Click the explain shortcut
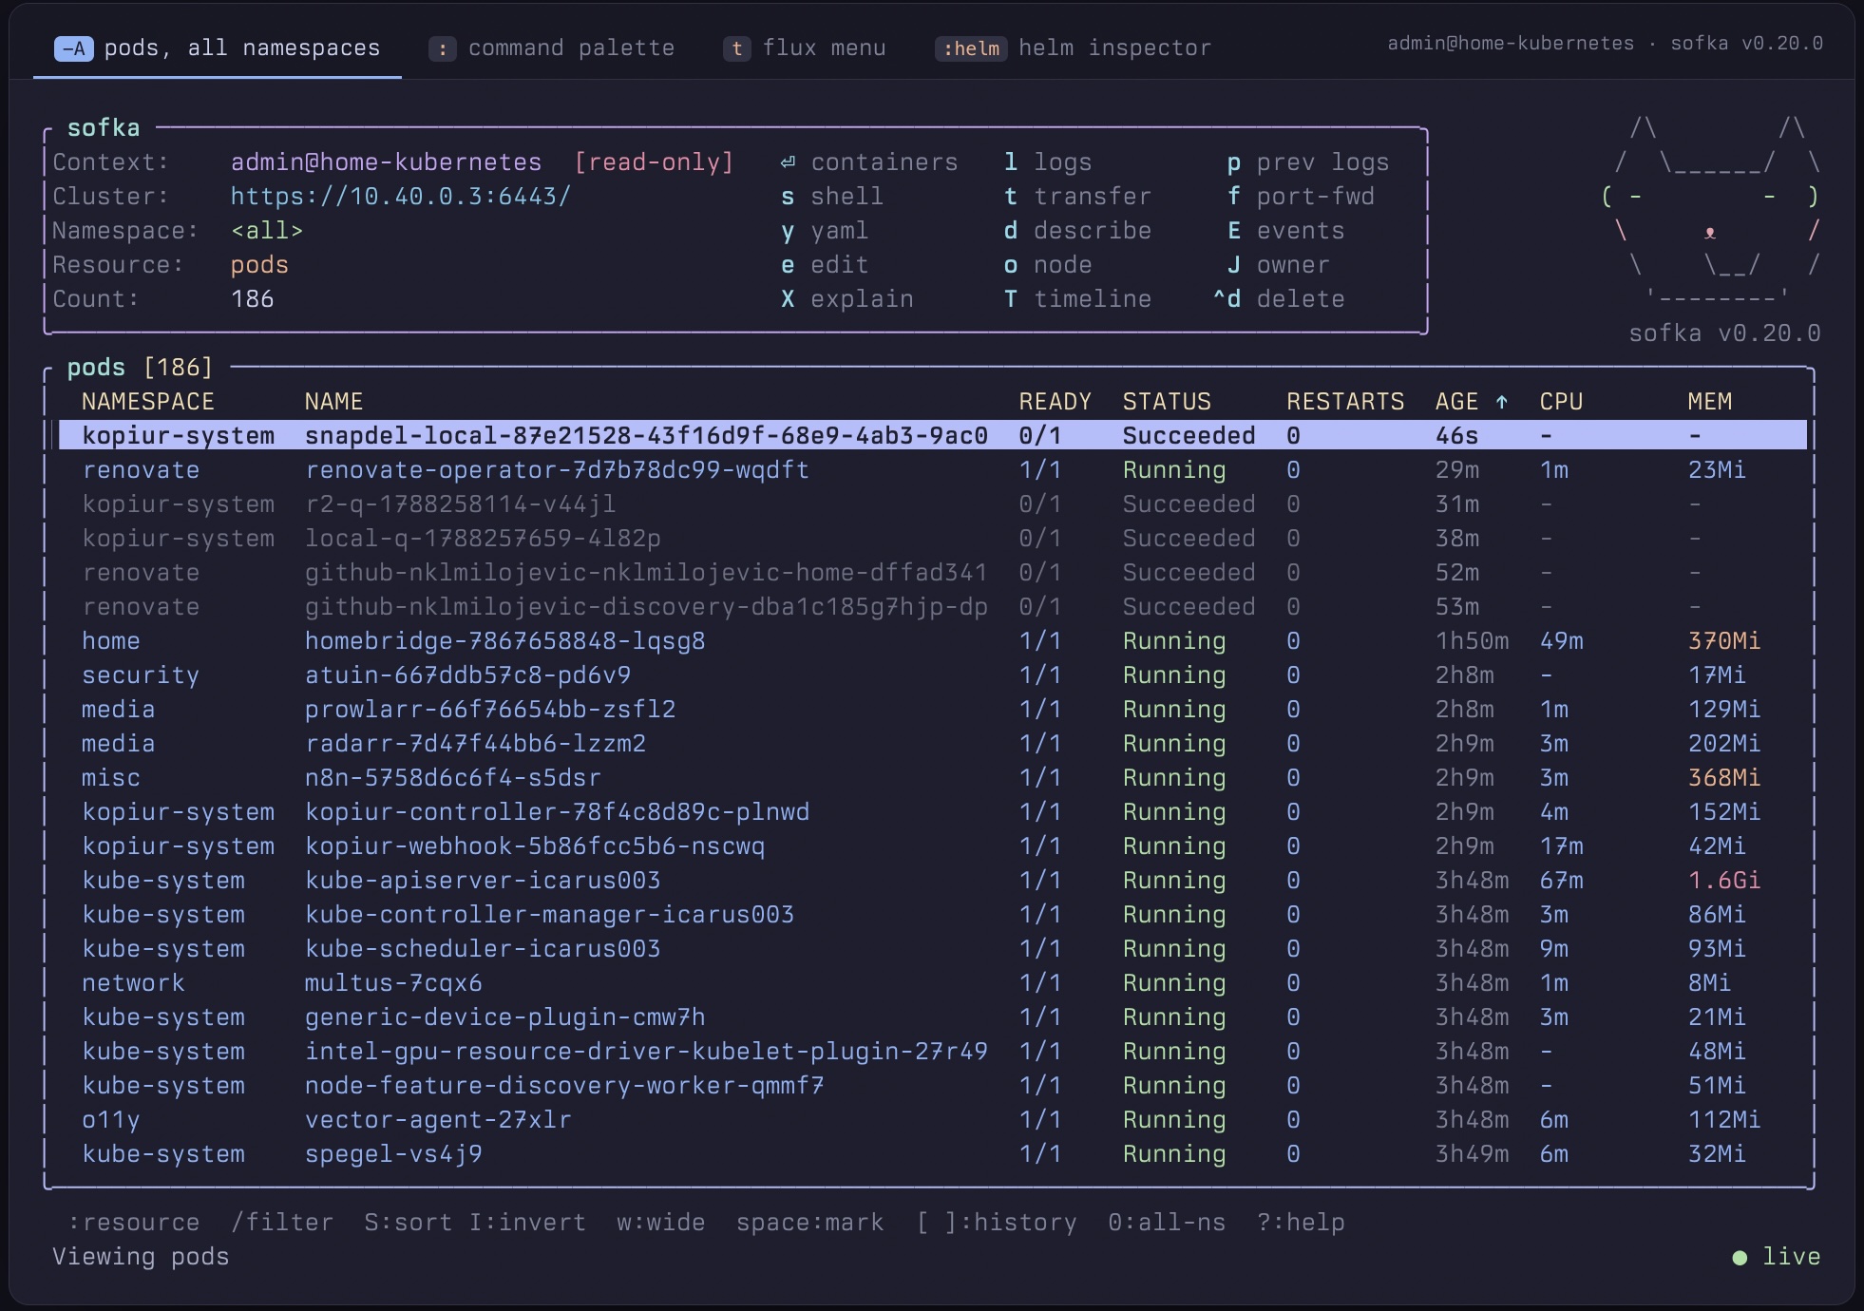Image resolution: width=1864 pixels, height=1311 pixels. click(x=846, y=299)
